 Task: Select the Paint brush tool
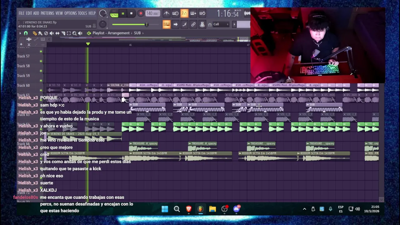click(x=40, y=33)
